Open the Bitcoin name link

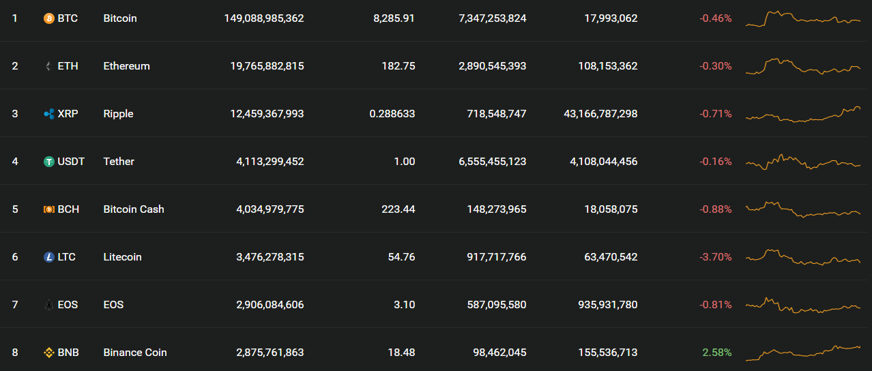click(120, 18)
